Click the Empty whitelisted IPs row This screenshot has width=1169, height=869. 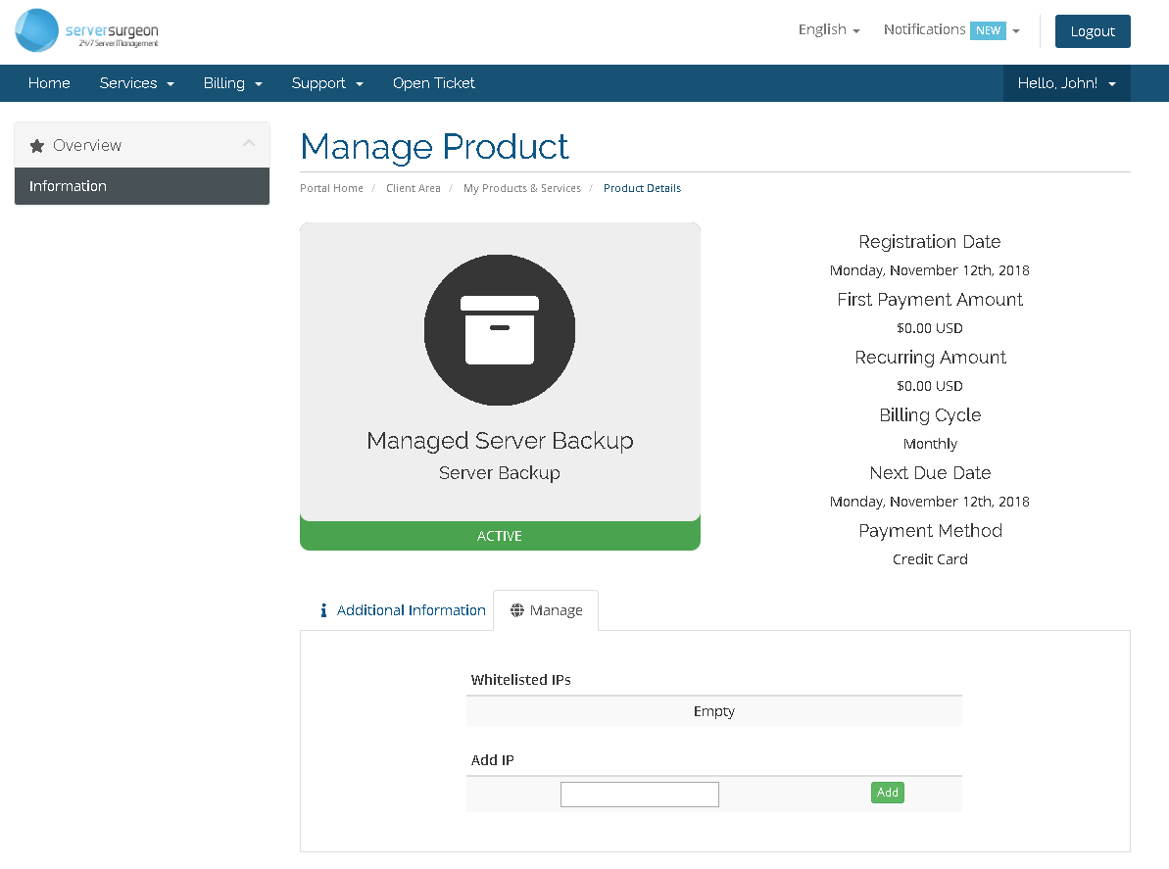(x=713, y=711)
